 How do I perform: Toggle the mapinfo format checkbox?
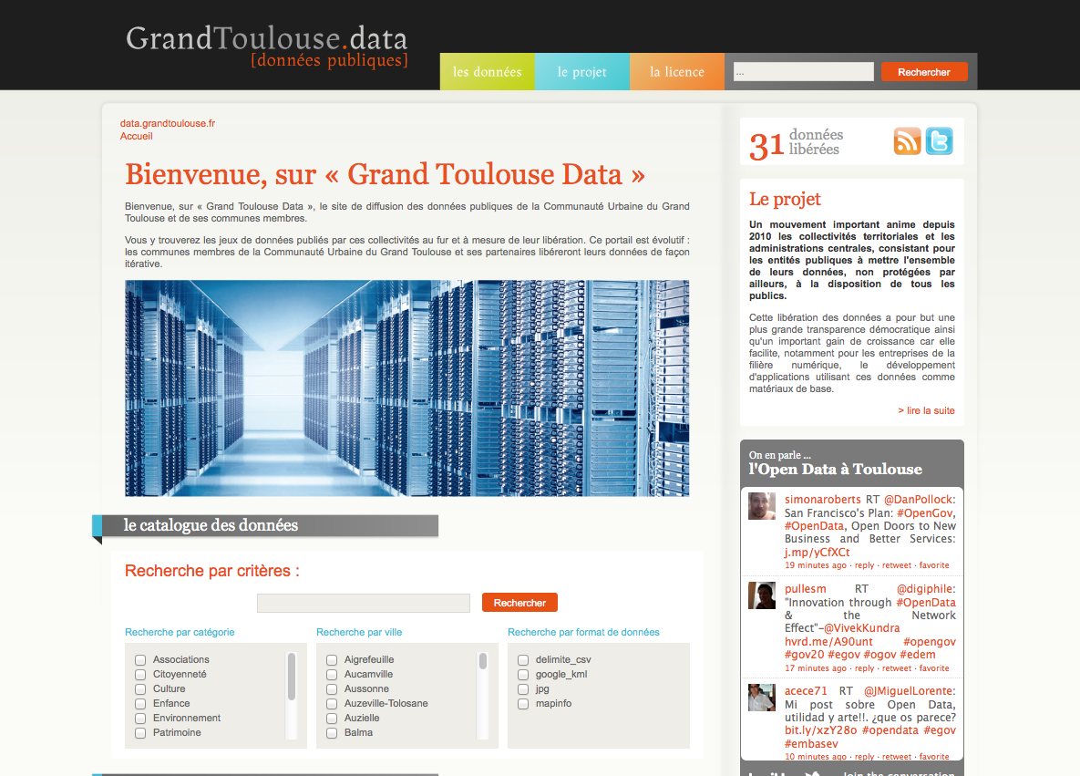[x=523, y=704]
